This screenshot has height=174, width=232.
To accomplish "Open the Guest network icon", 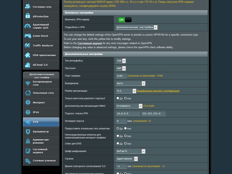I will click(x=28, y=6).
